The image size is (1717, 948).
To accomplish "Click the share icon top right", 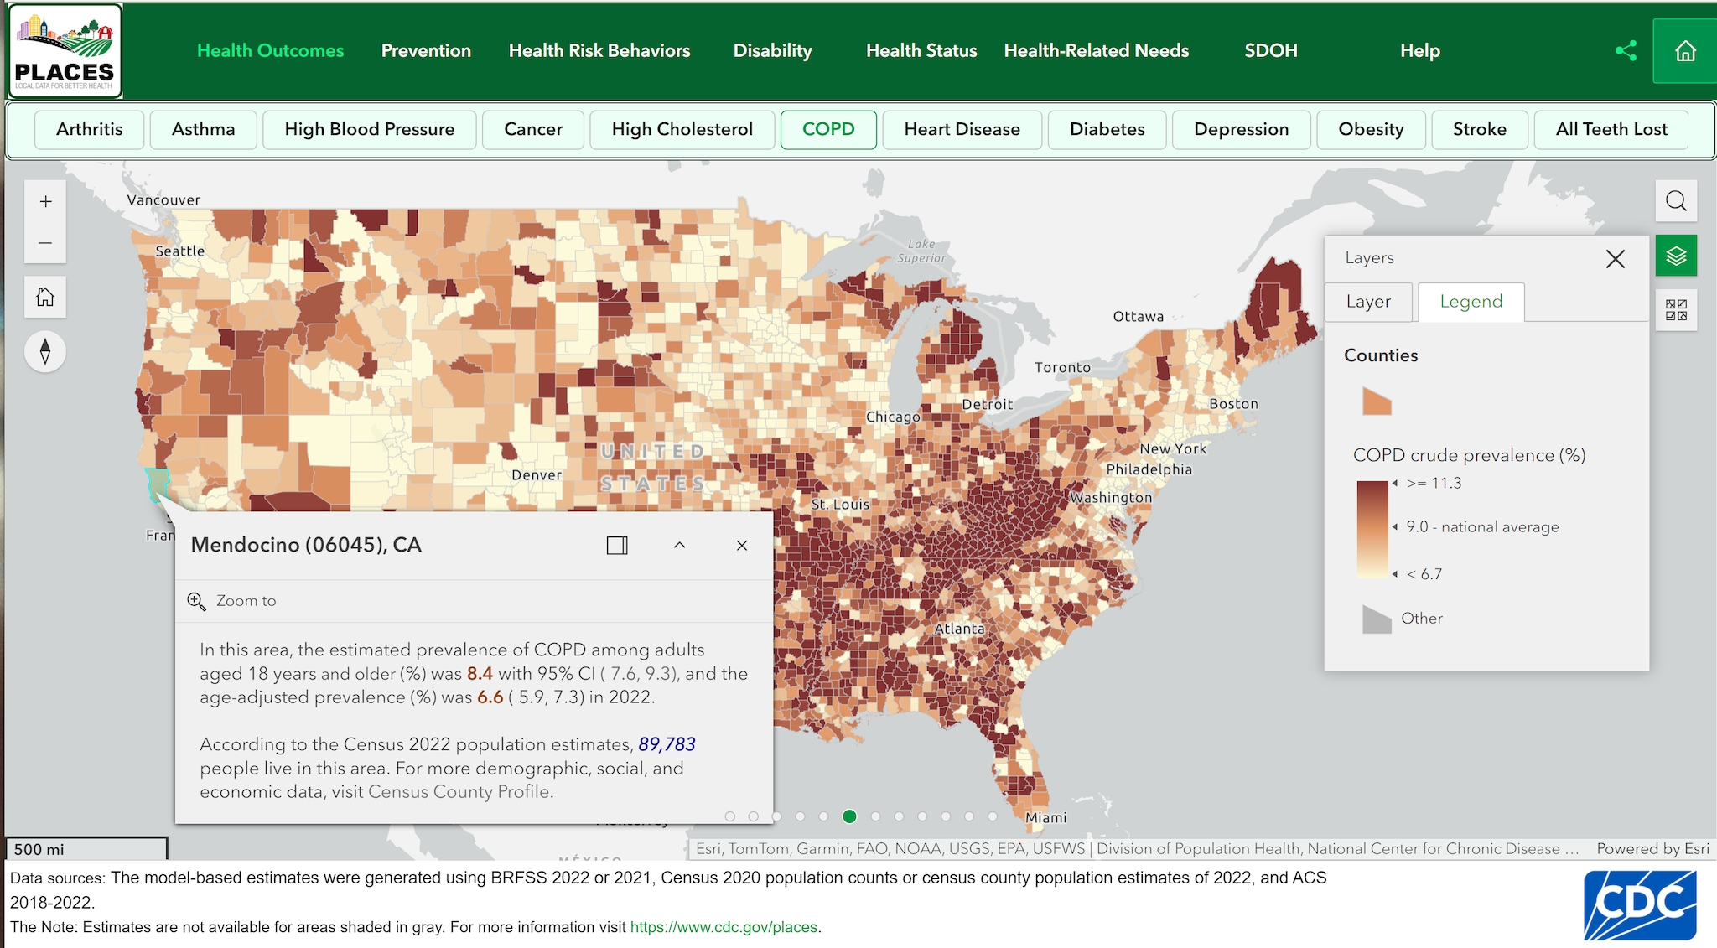I will click(1625, 50).
